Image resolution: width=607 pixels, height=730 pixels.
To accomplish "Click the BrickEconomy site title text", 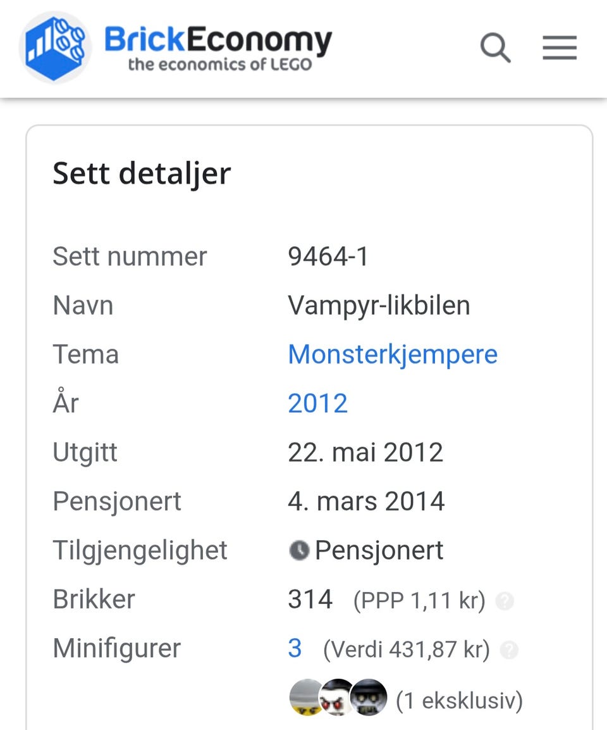I will point(218,39).
